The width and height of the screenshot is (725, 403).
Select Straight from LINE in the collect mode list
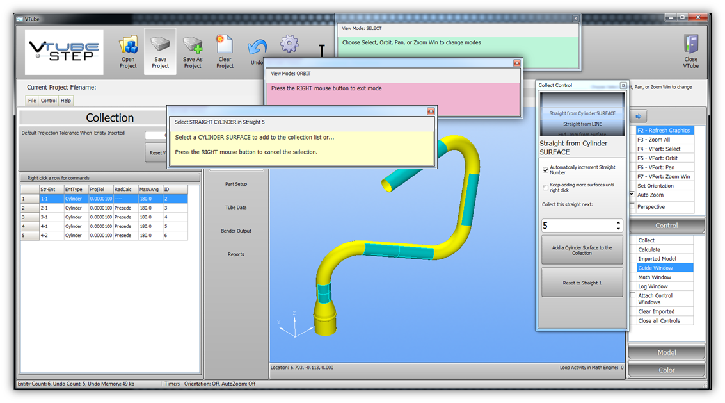point(582,124)
